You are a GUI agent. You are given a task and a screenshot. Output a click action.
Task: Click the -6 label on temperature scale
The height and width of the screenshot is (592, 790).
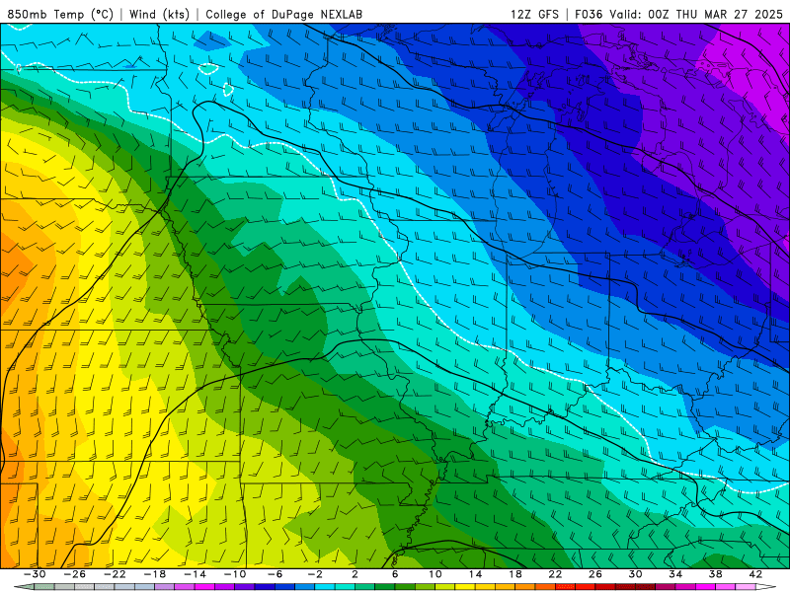(276, 574)
